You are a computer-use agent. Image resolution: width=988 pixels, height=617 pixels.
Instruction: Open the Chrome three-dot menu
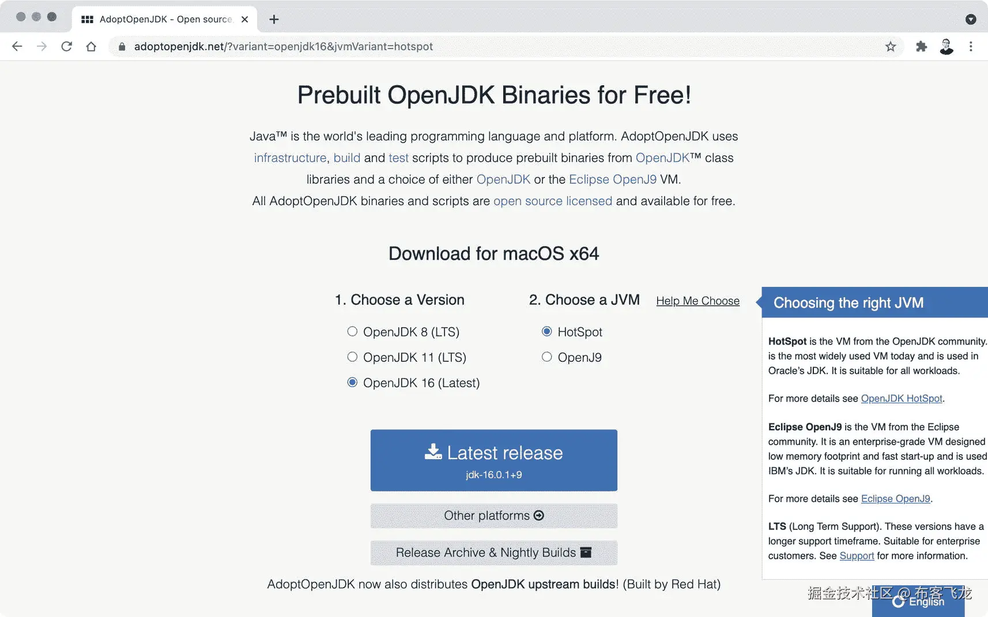[x=971, y=47]
